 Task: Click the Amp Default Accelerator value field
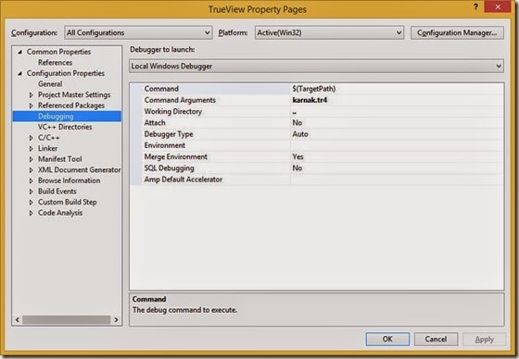tap(398, 179)
